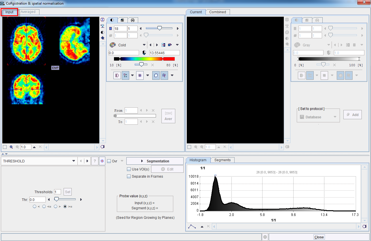Adjust the slice number slider
The height and width of the screenshot is (241, 371).
[x=159, y=28]
